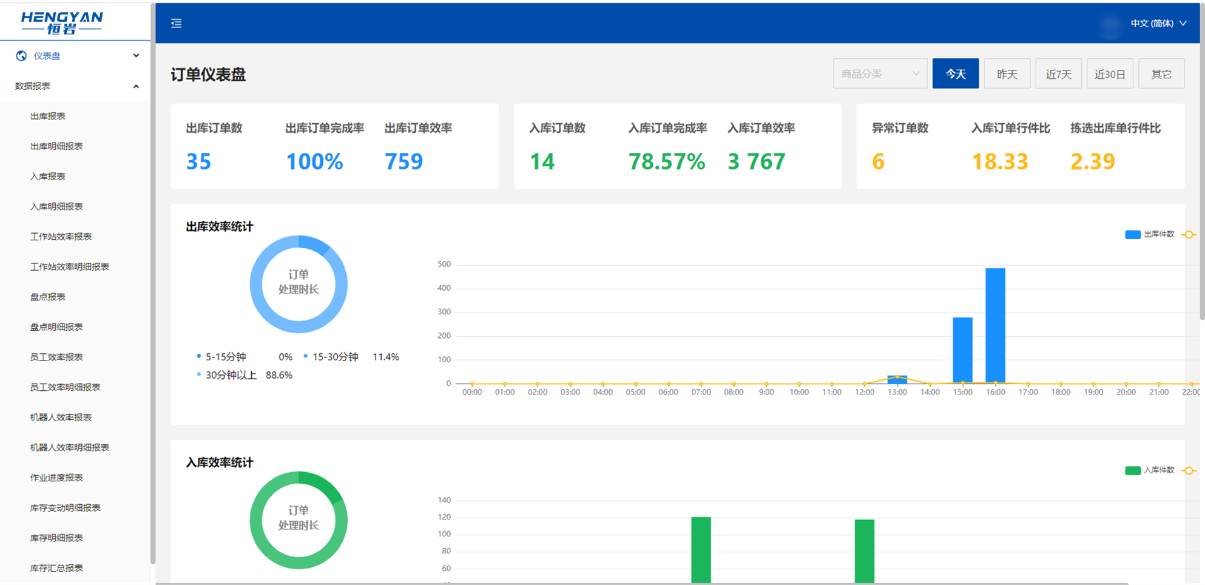Image resolution: width=1205 pixels, height=585 pixels.
Task: Open the HENGYAN 恒岩 logo
Action: [x=62, y=22]
